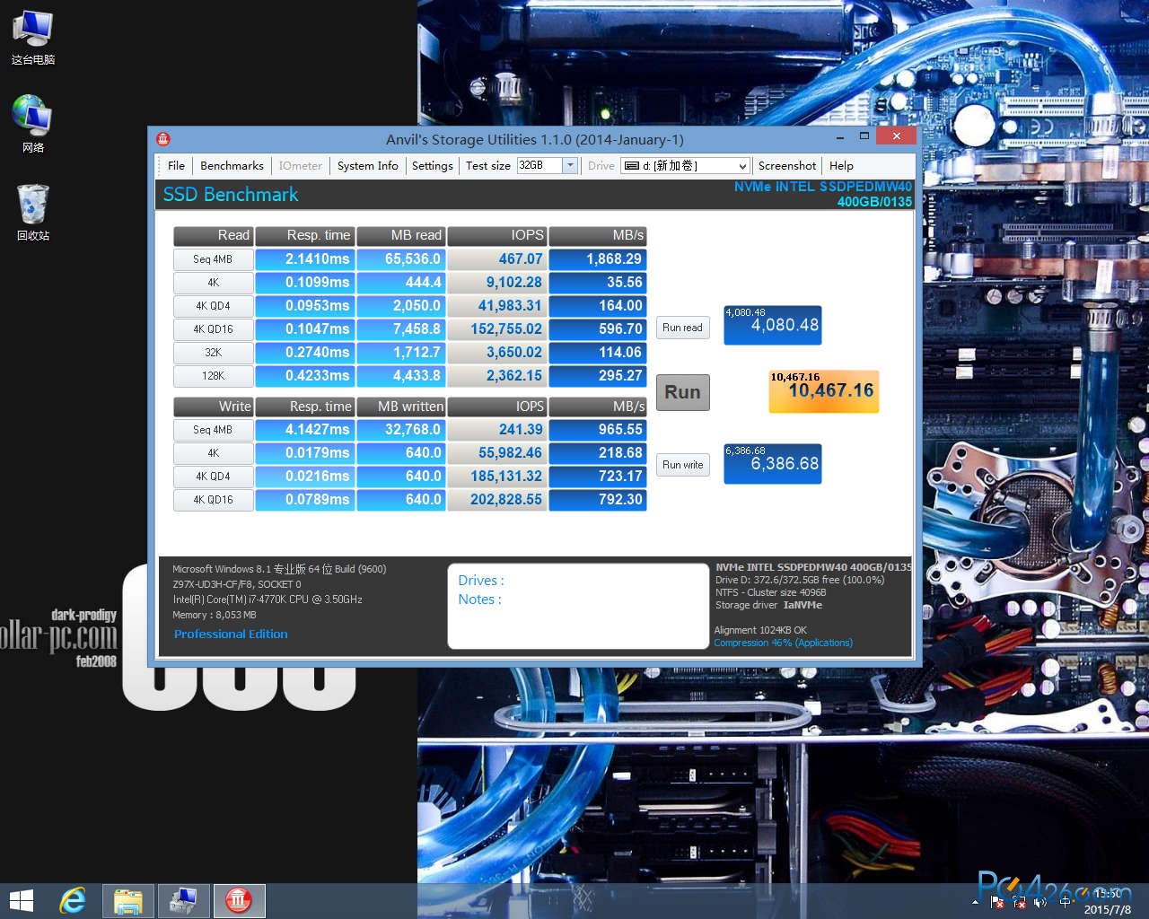This screenshot has width=1149, height=919.
Task: Click the Storage driver IaNVMe text
Action: (x=768, y=605)
